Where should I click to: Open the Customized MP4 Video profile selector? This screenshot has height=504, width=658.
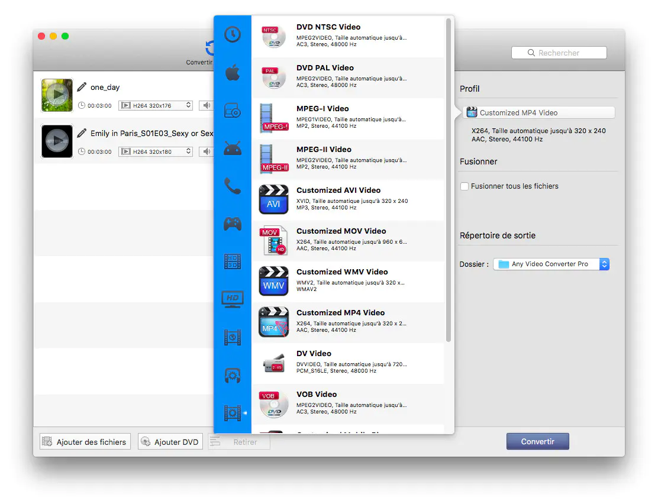click(x=539, y=112)
